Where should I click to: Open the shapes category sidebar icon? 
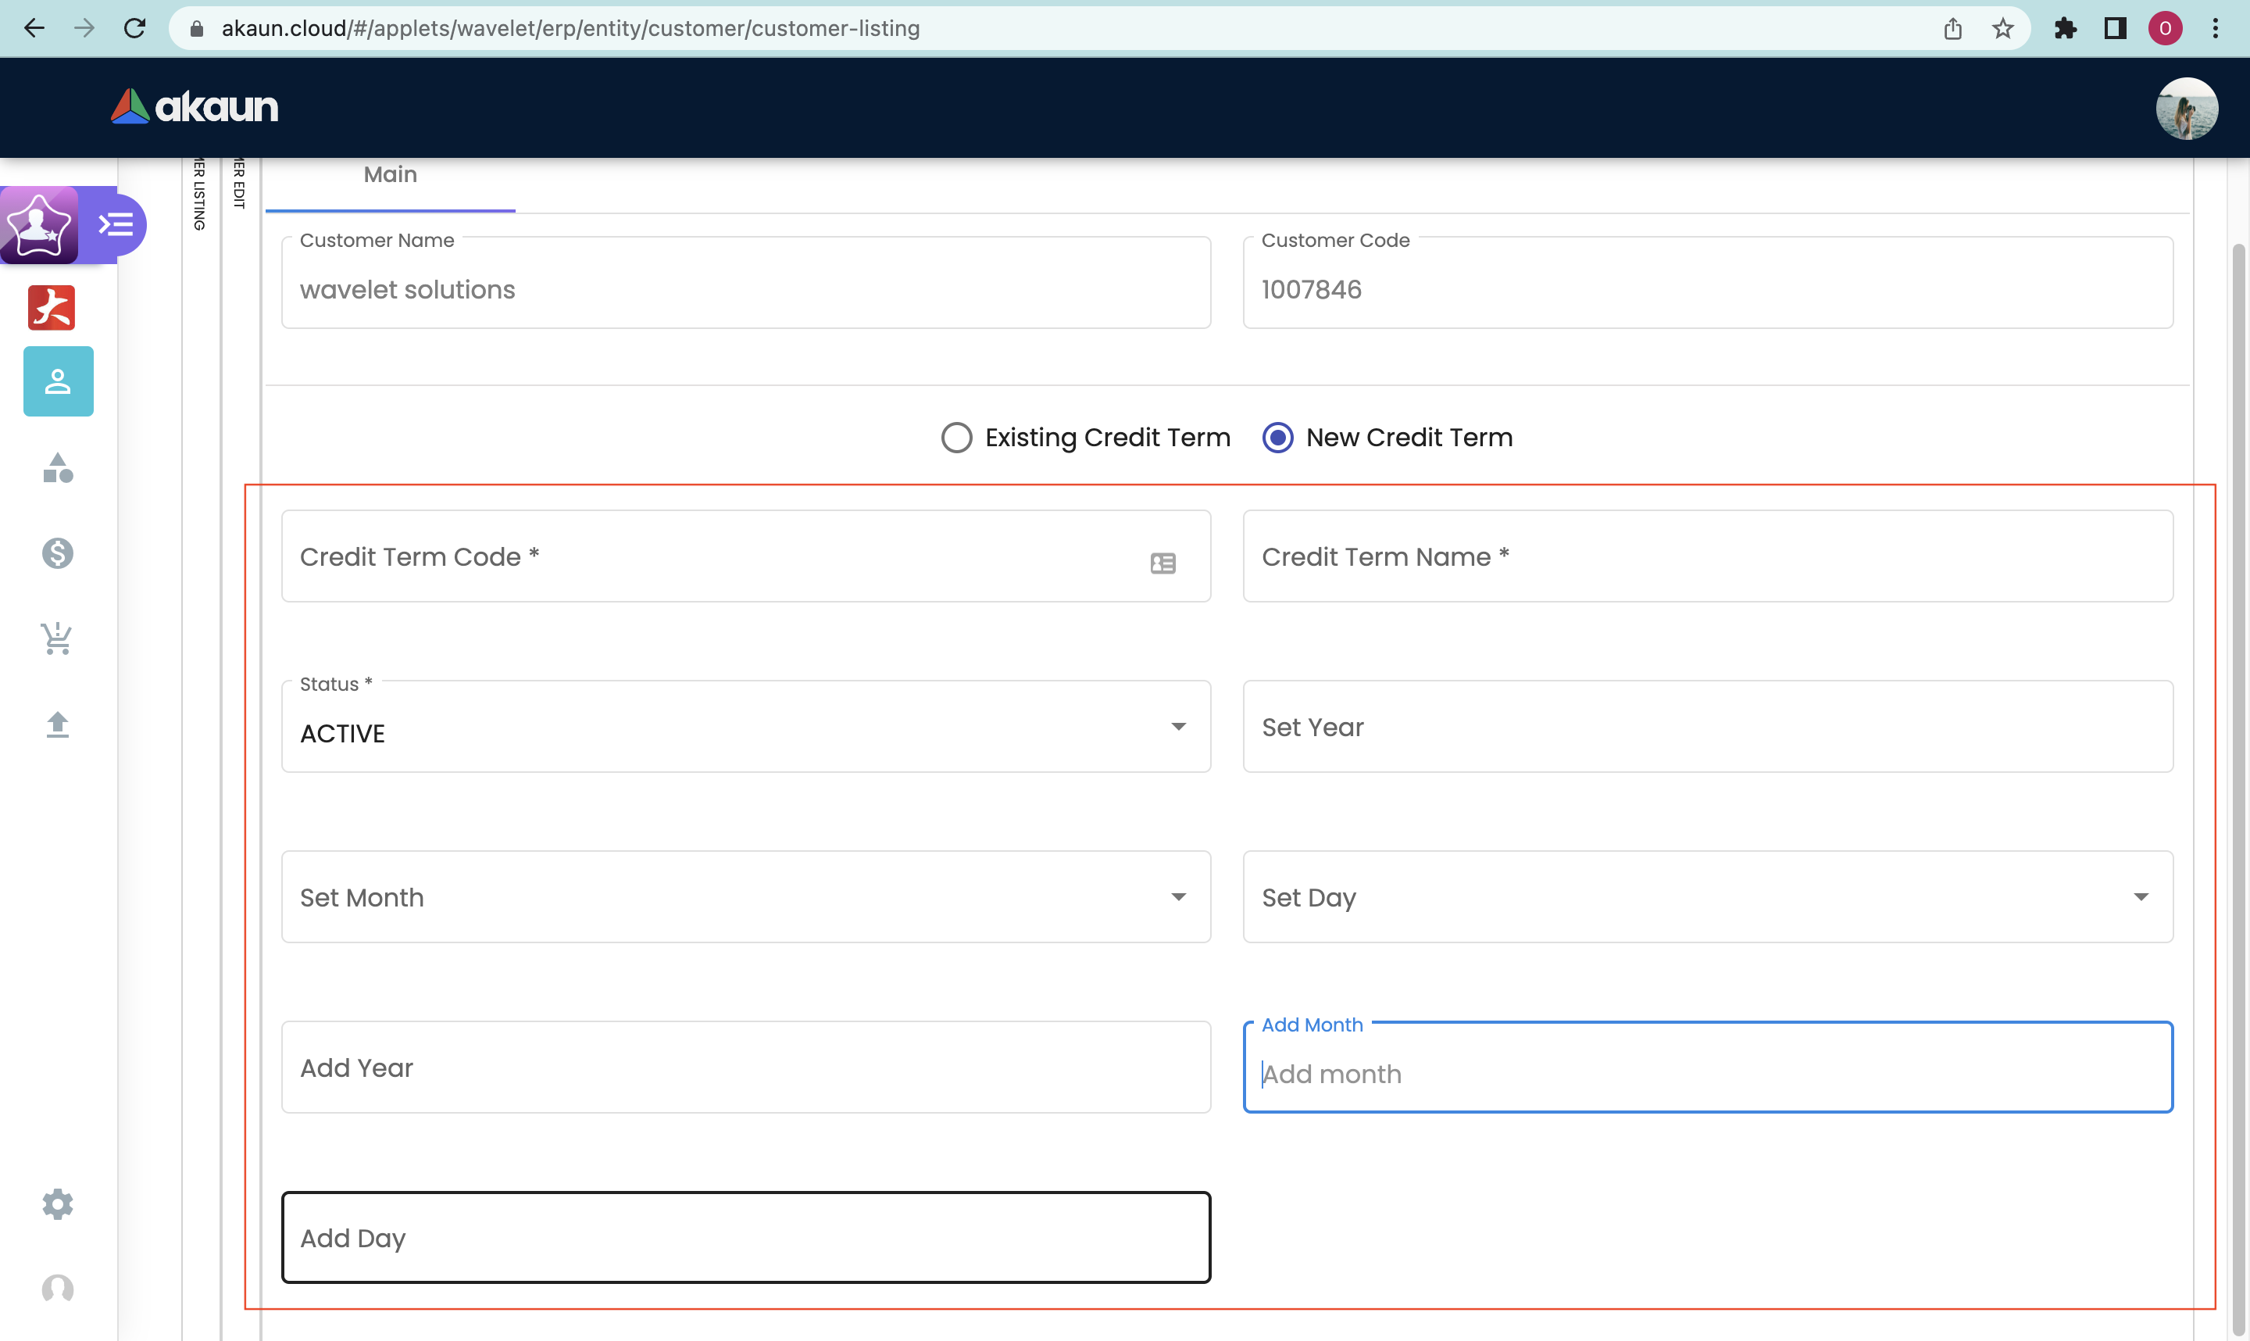(x=58, y=468)
